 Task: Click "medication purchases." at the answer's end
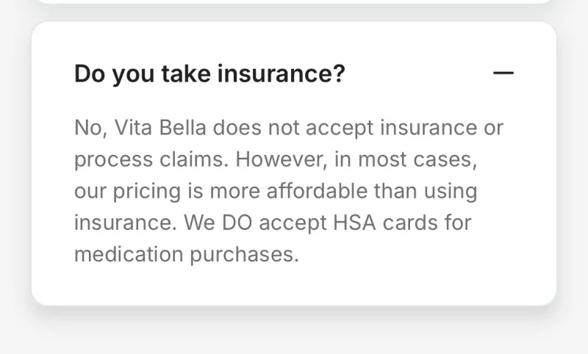click(187, 255)
